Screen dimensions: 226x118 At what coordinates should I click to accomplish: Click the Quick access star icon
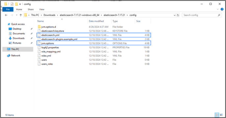pos(9,24)
